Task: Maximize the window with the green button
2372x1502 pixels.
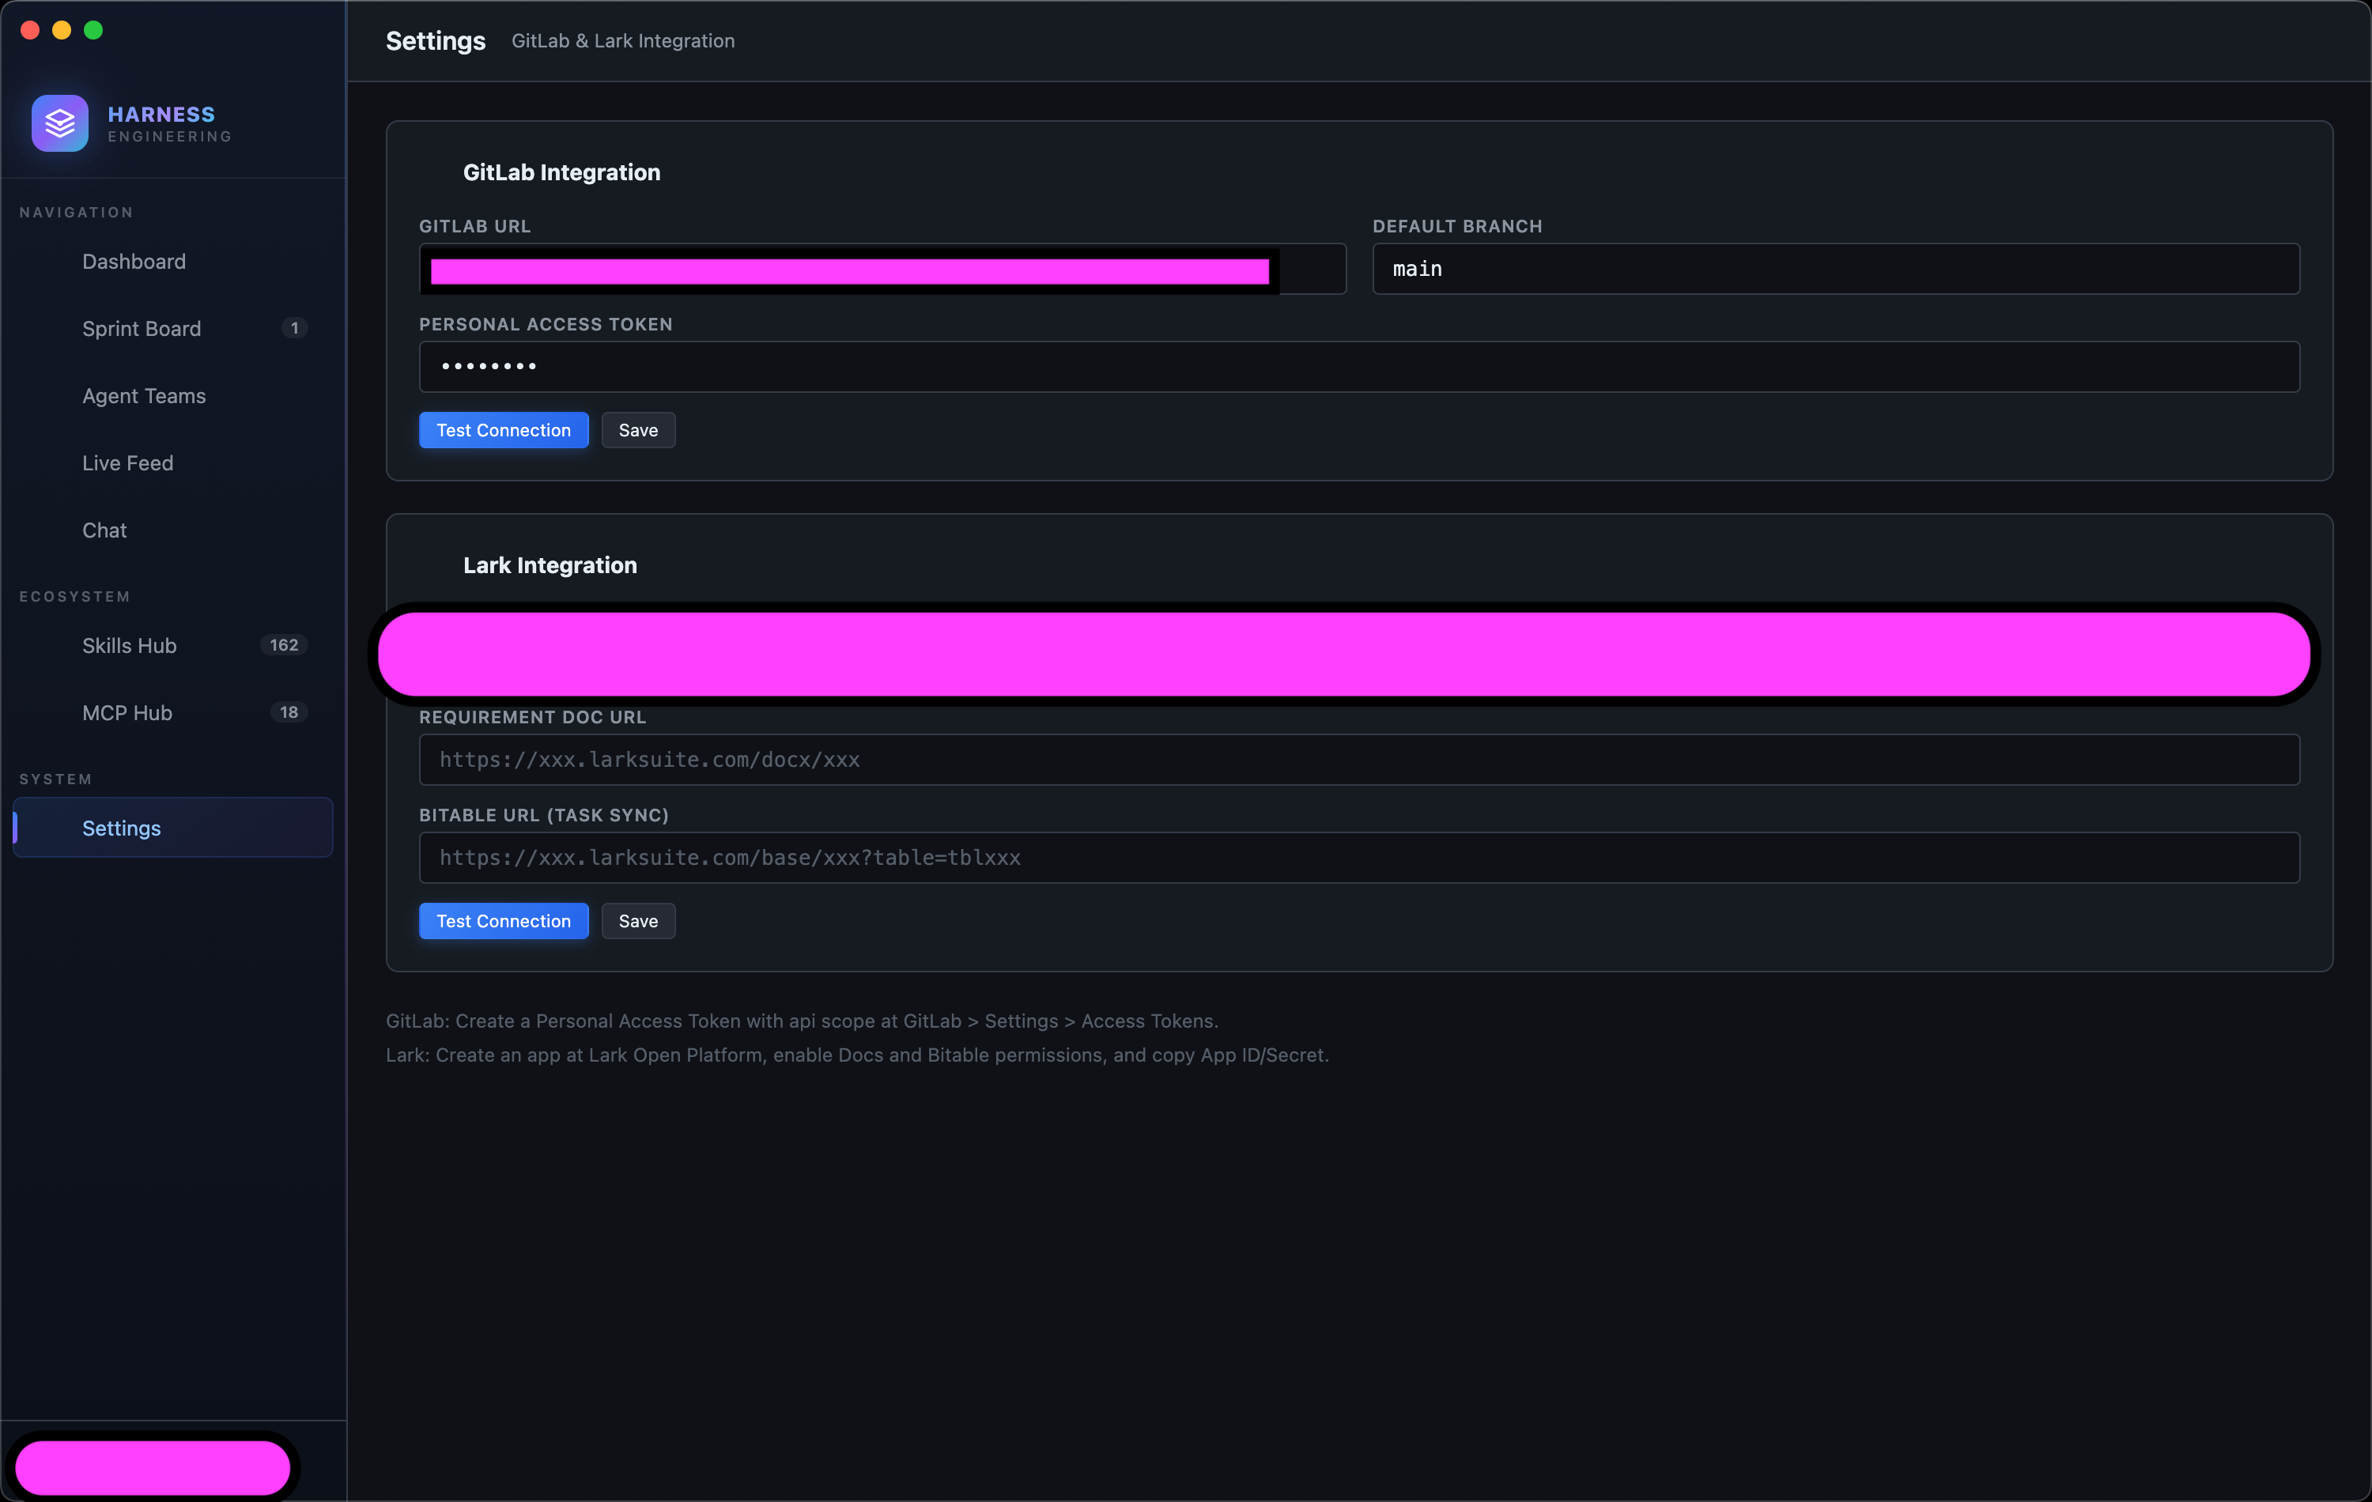Action: (93, 29)
